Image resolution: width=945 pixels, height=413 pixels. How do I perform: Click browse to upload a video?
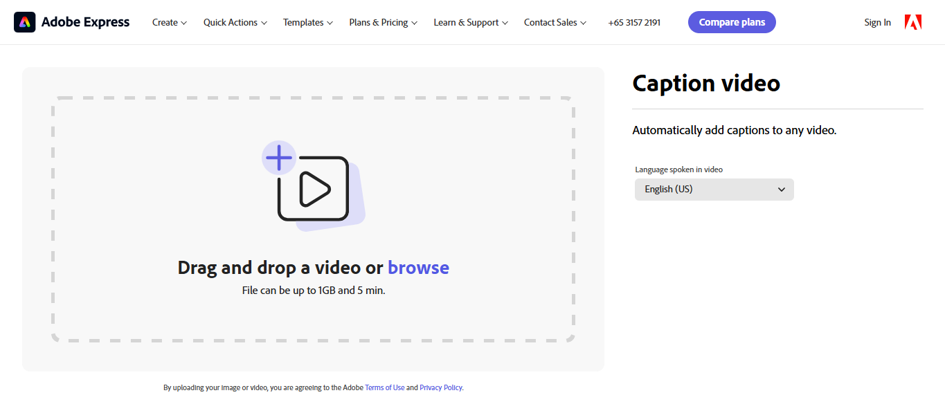click(418, 267)
